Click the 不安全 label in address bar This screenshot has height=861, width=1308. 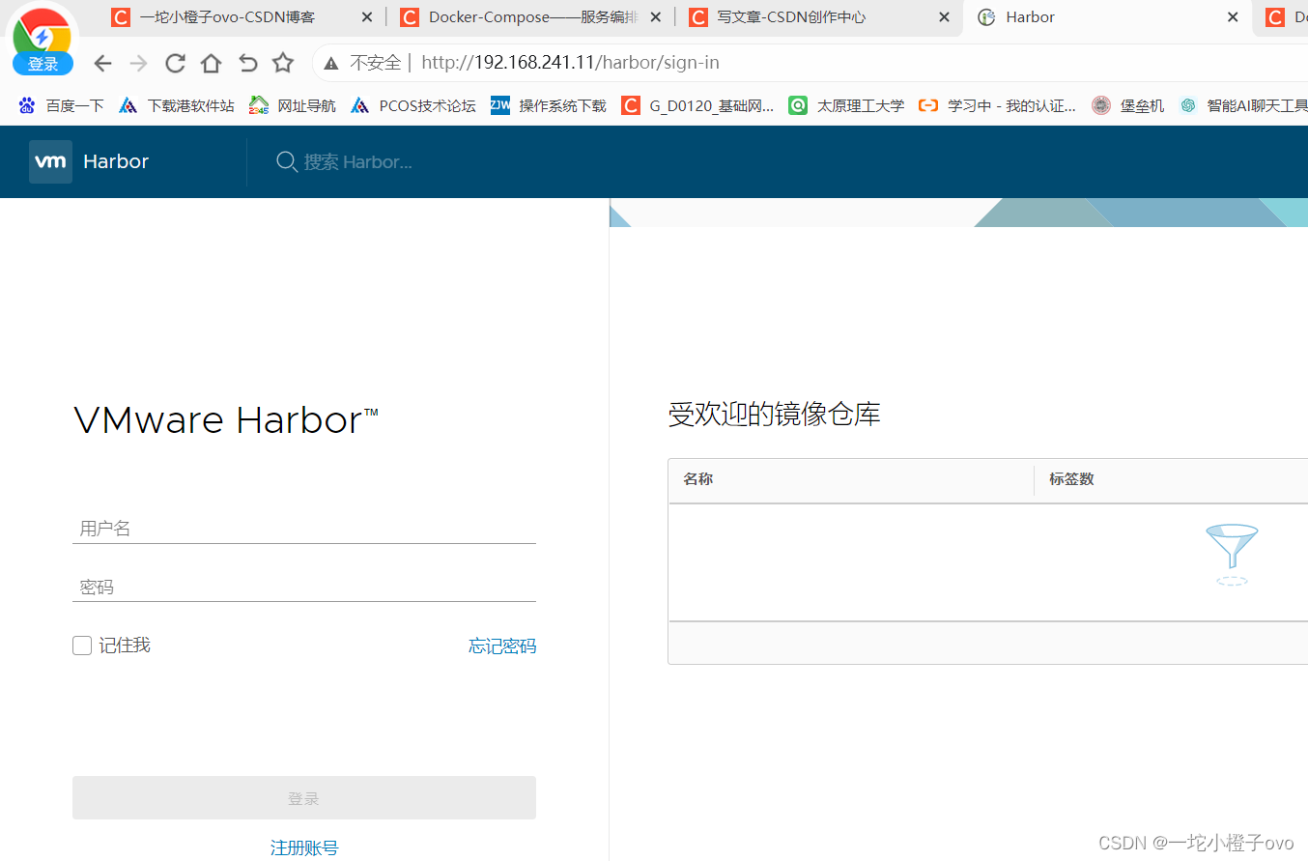[376, 63]
